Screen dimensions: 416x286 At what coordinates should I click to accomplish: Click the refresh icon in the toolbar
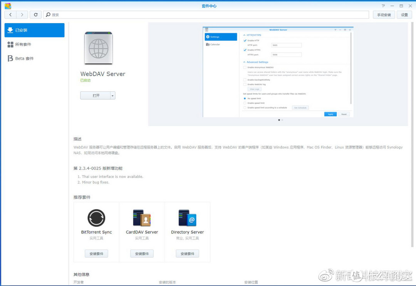pos(35,15)
